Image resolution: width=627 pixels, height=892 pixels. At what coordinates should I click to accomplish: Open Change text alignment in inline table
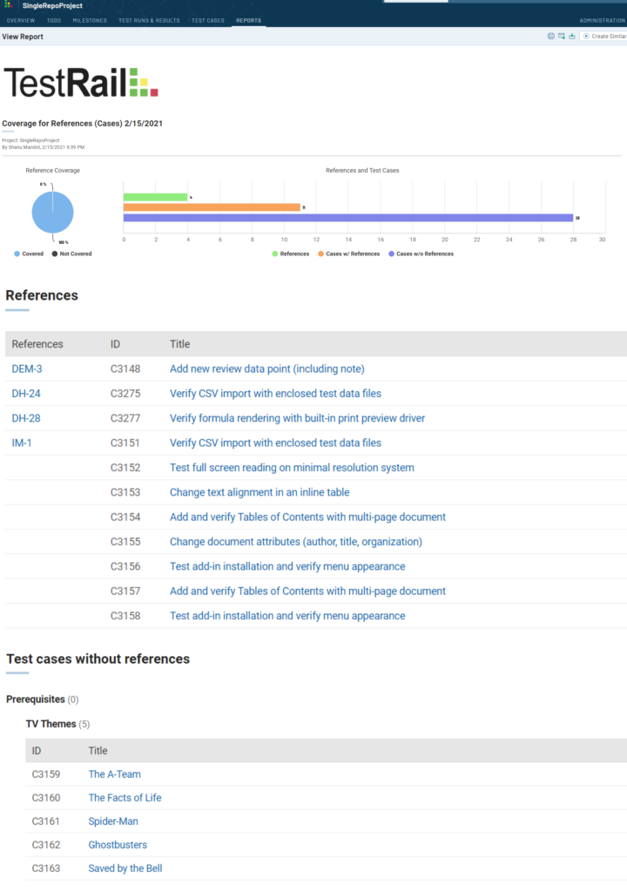point(260,492)
